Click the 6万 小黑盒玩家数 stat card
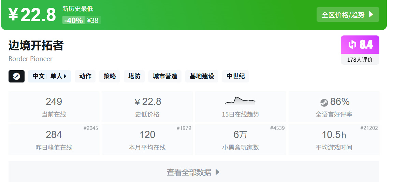393x182 pixels. 241,140
